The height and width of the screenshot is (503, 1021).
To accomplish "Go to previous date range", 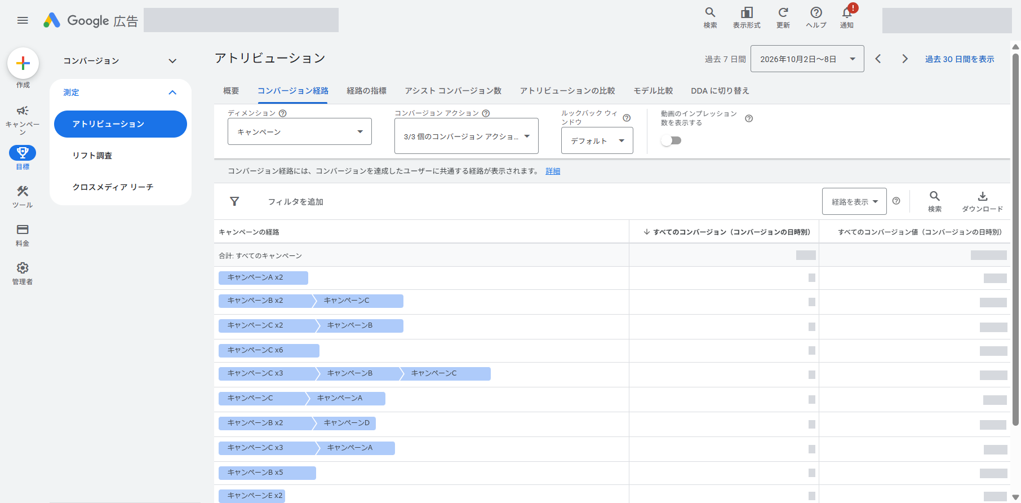I will [x=878, y=59].
